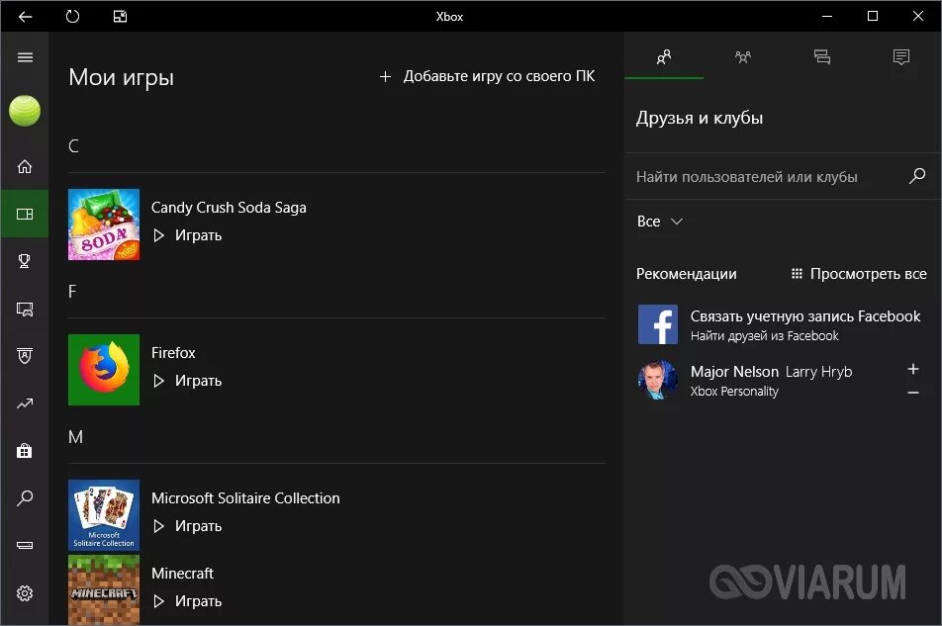
Task: Switch to Messages tab icon
Action: pos(822,57)
